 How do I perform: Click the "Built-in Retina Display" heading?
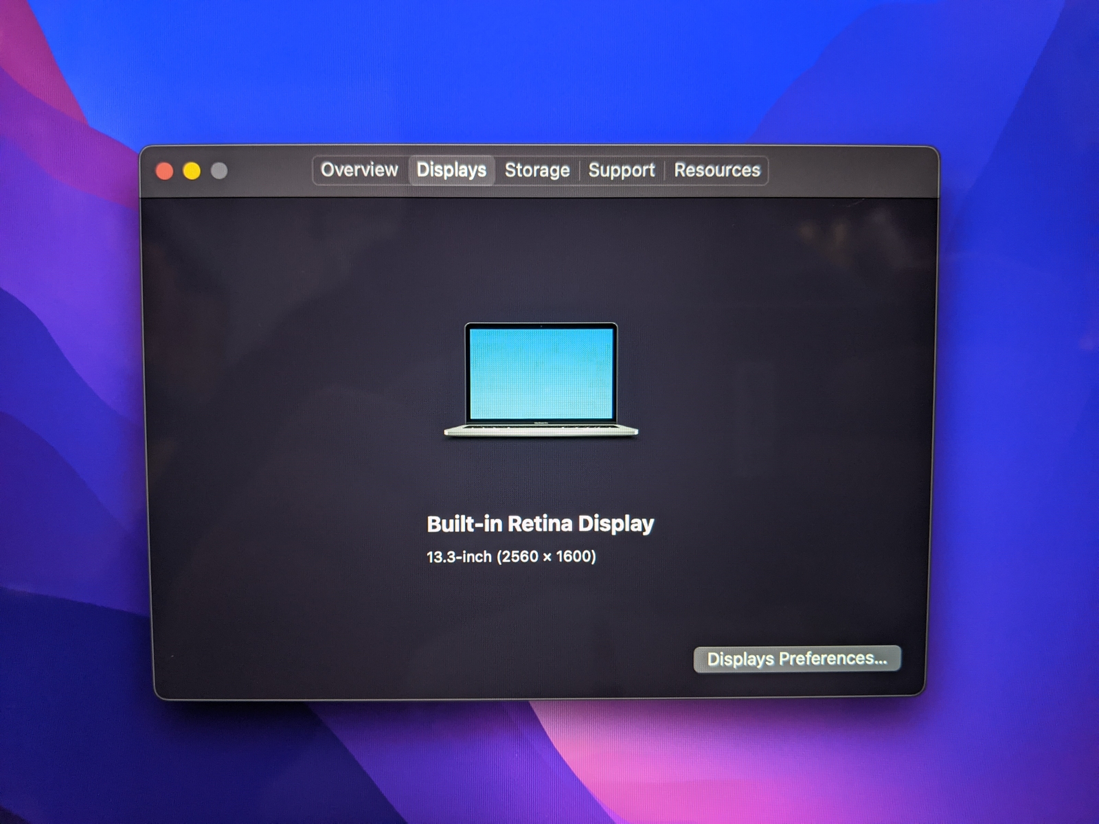click(540, 524)
